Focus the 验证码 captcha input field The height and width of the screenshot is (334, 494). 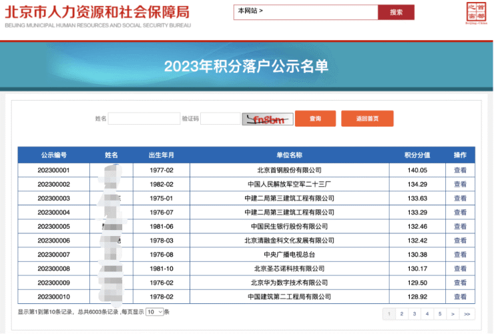pyautogui.click(x=220, y=119)
